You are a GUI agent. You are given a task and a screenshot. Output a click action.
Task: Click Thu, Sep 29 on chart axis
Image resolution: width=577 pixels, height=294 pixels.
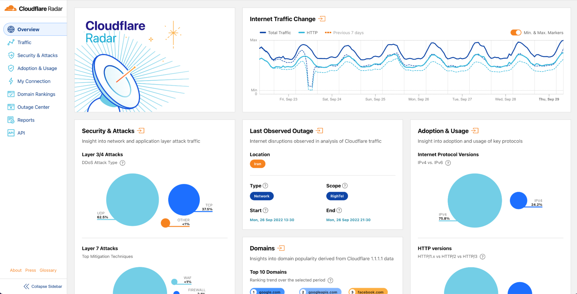tap(549, 99)
